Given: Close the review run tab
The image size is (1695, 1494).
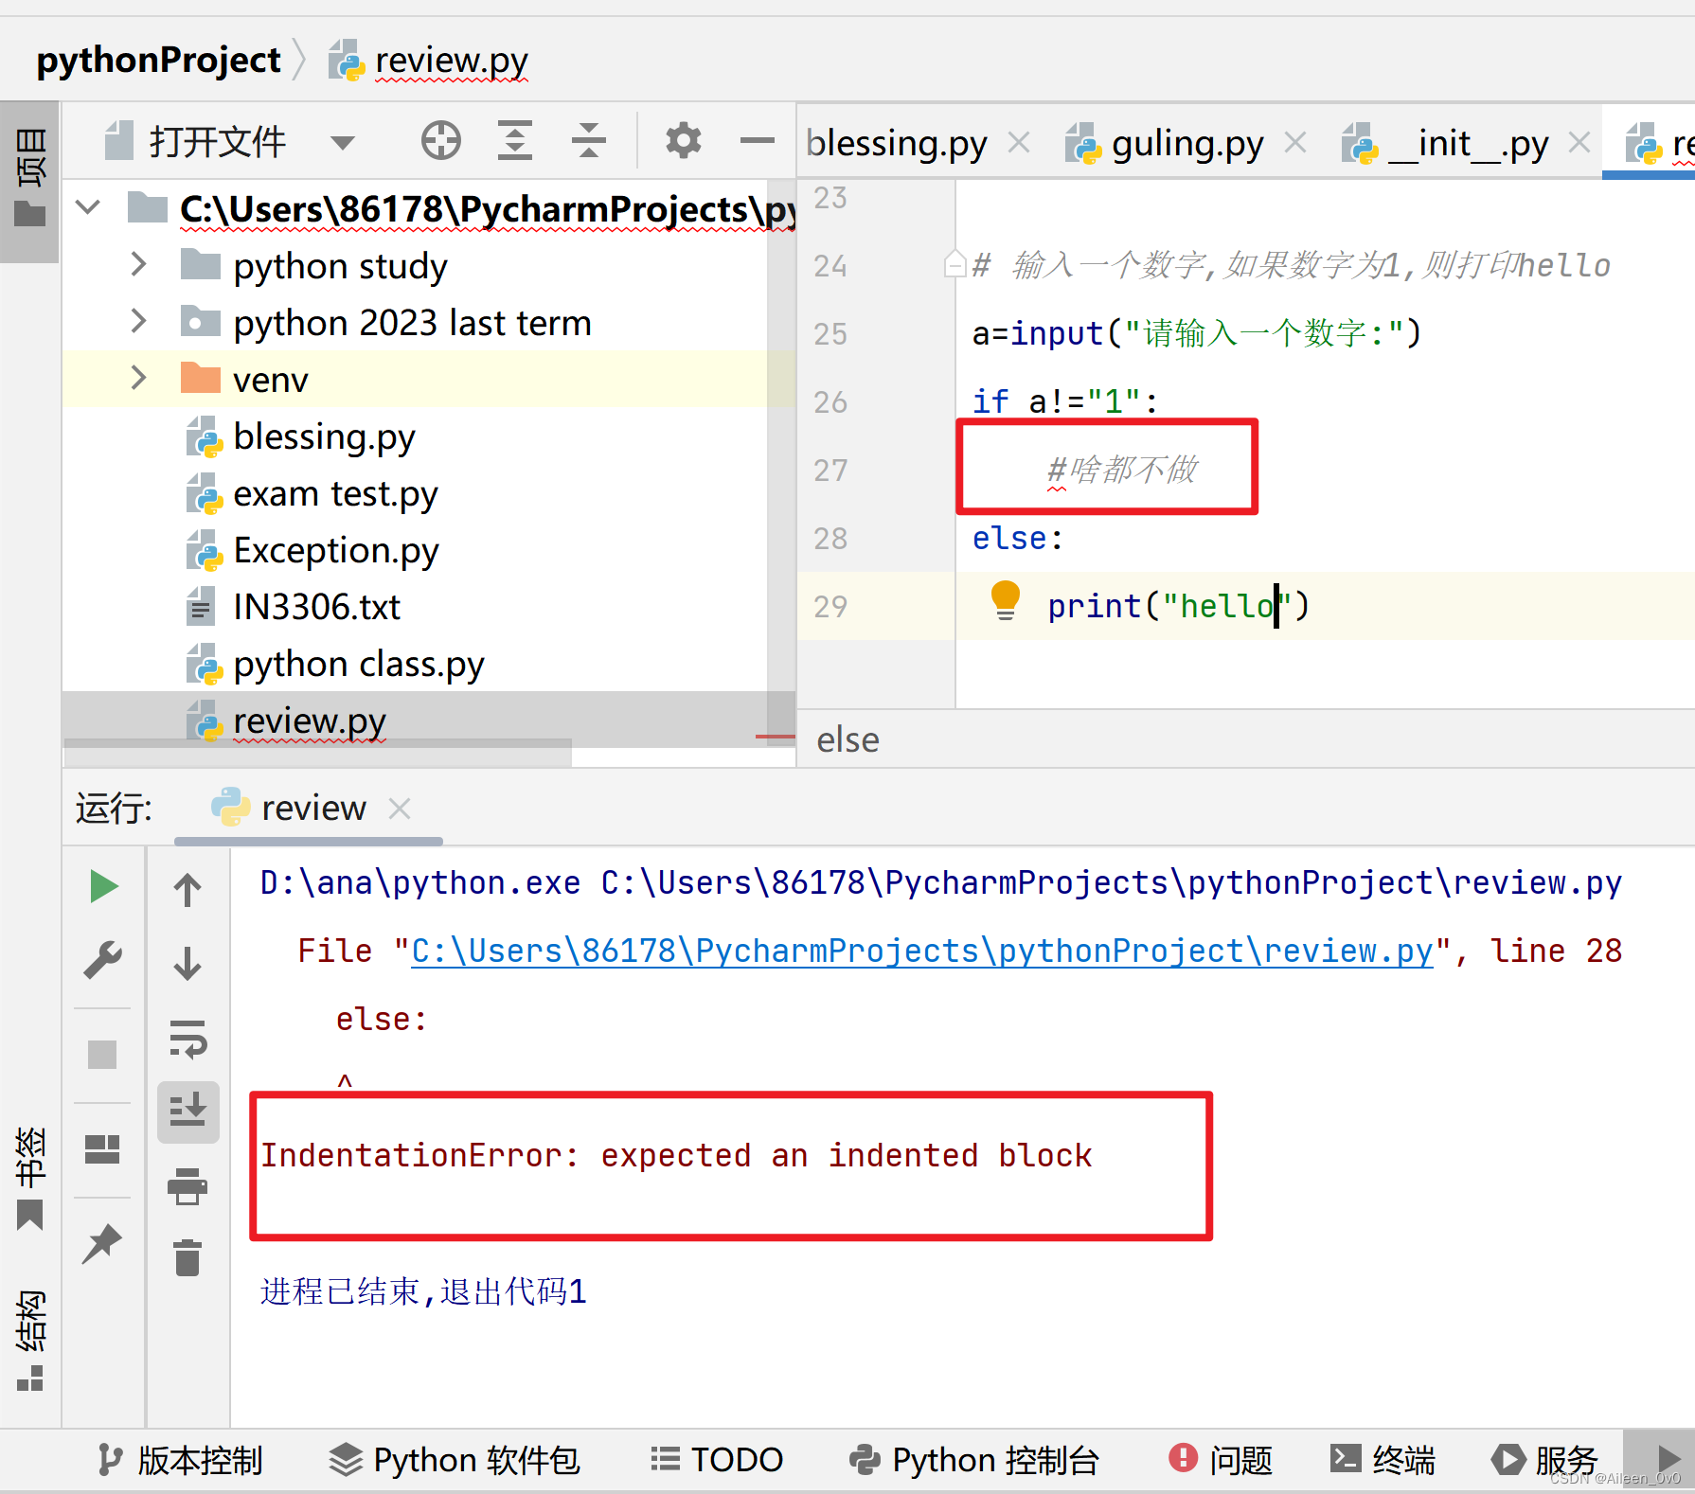Looking at the screenshot, I should [x=400, y=809].
